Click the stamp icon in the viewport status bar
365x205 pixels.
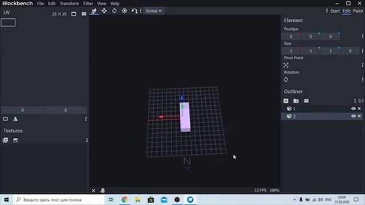coord(103,190)
